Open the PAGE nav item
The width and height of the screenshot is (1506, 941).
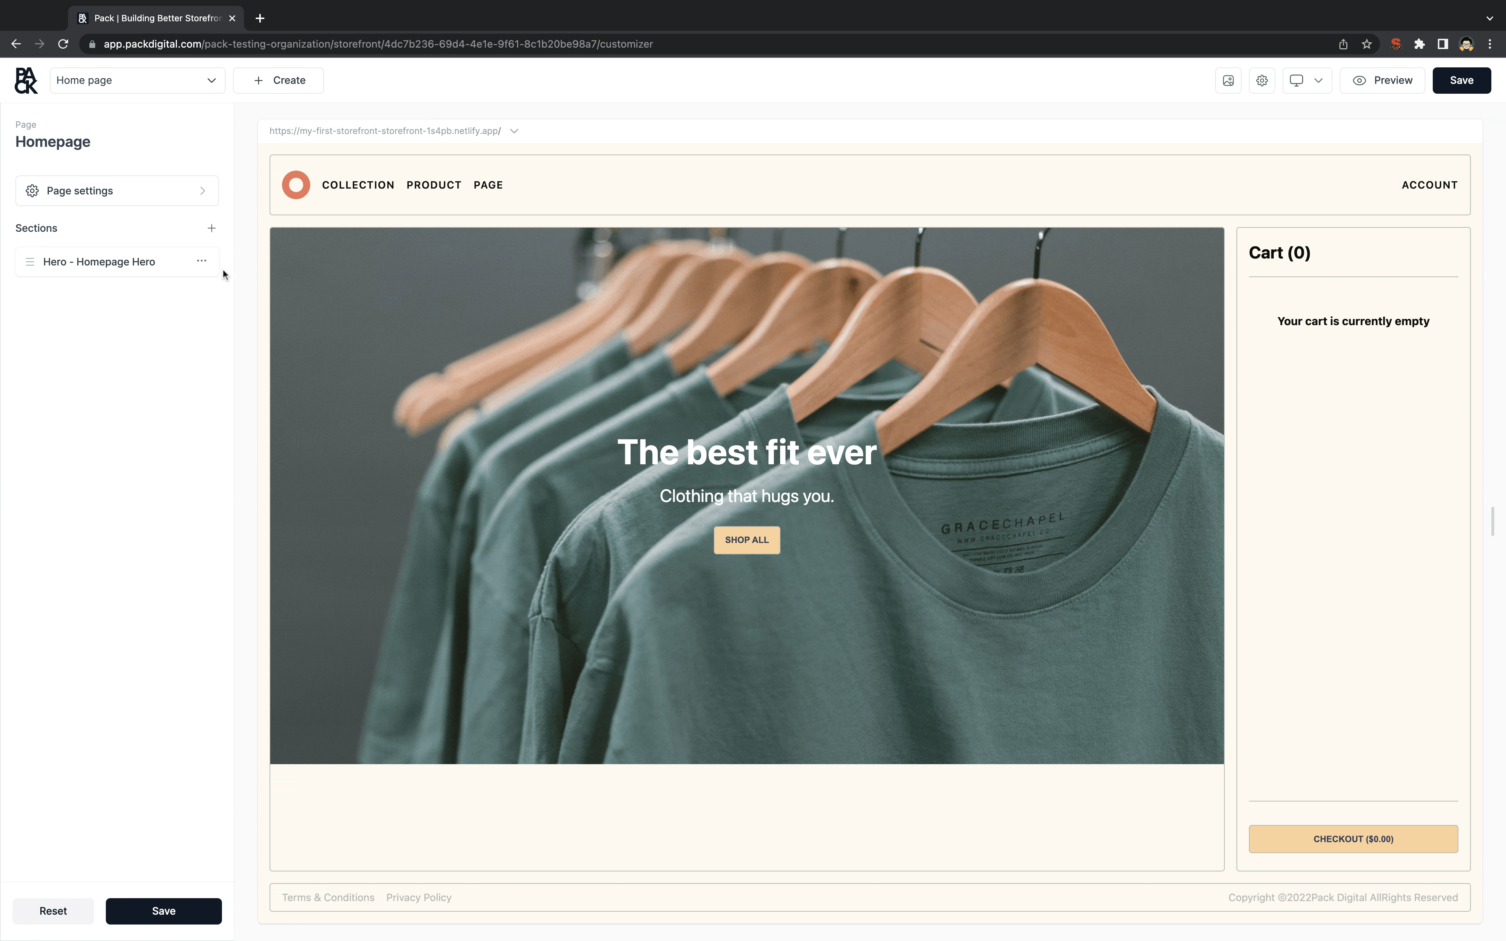click(x=488, y=185)
